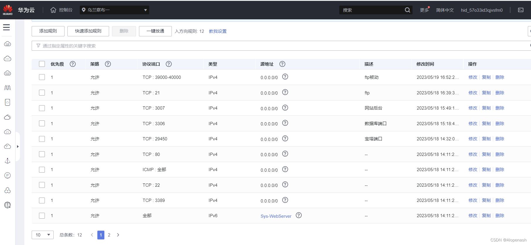Open the Sys-WebServer source link

276,216
